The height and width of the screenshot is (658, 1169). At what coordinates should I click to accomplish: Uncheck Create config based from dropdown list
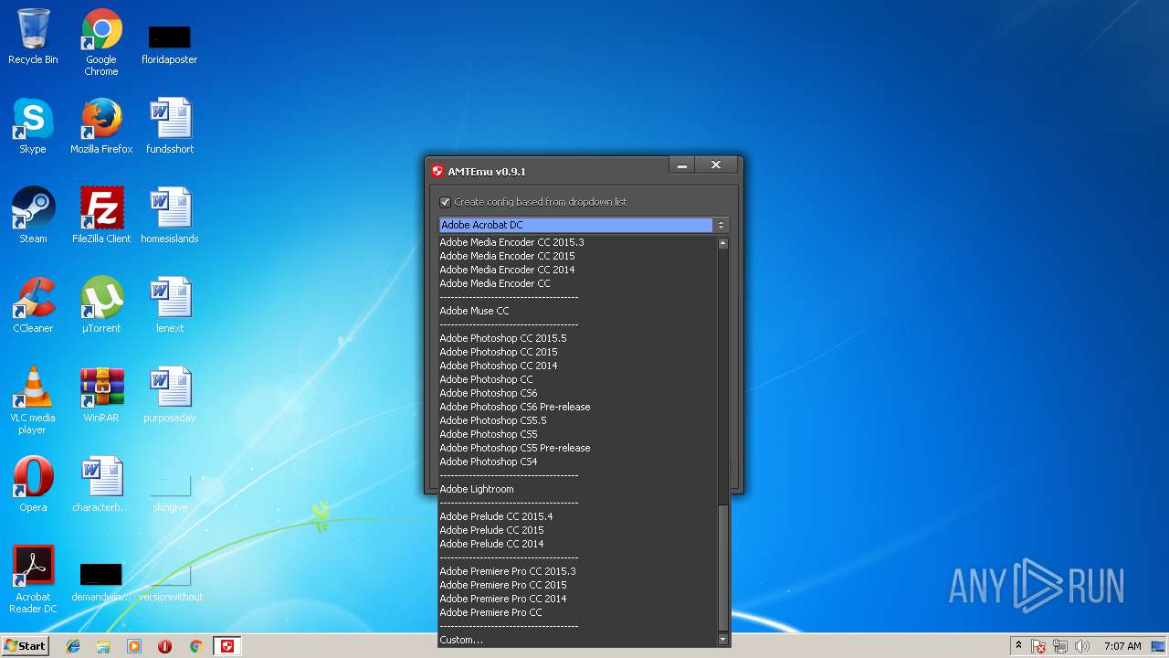pyautogui.click(x=445, y=202)
